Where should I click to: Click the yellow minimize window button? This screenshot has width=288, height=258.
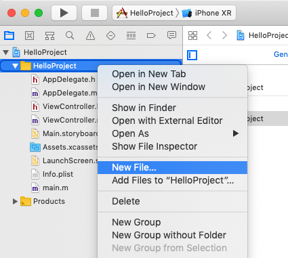(25, 13)
